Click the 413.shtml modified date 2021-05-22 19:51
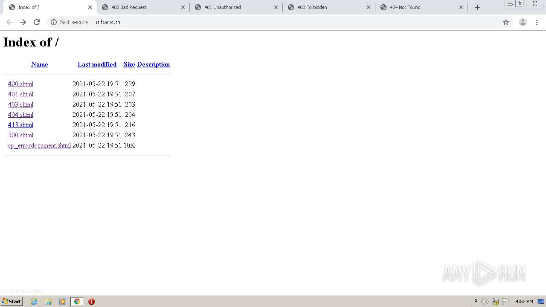The width and height of the screenshot is (546, 307). pos(97,125)
